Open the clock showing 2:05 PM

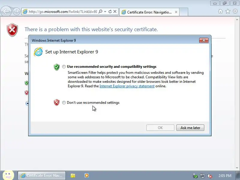click(225, 175)
